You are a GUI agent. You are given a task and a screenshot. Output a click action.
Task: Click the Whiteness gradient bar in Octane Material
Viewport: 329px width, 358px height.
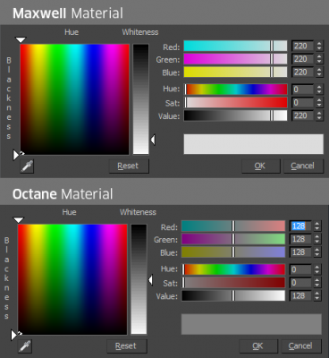[x=139, y=279]
